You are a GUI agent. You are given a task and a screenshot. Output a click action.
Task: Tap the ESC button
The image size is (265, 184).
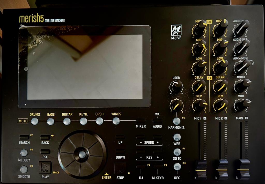[45, 152]
